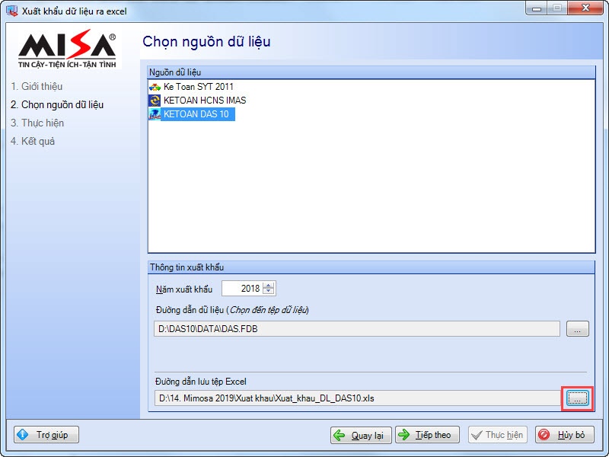Minimize the export wizard window
This screenshot has width=609, height=457.
point(537,8)
